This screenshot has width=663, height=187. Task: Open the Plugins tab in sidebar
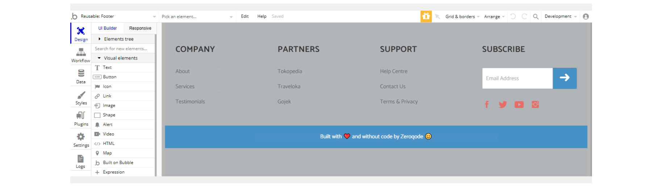pyautogui.click(x=81, y=119)
